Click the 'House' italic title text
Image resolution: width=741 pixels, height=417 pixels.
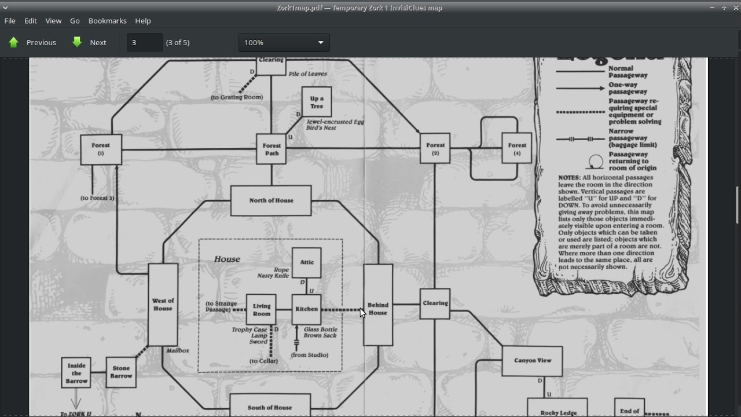coord(227,259)
